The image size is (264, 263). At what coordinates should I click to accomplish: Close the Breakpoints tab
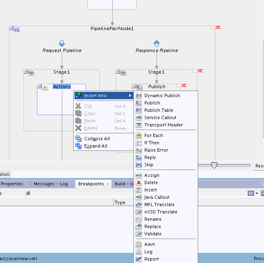click(108, 184)
